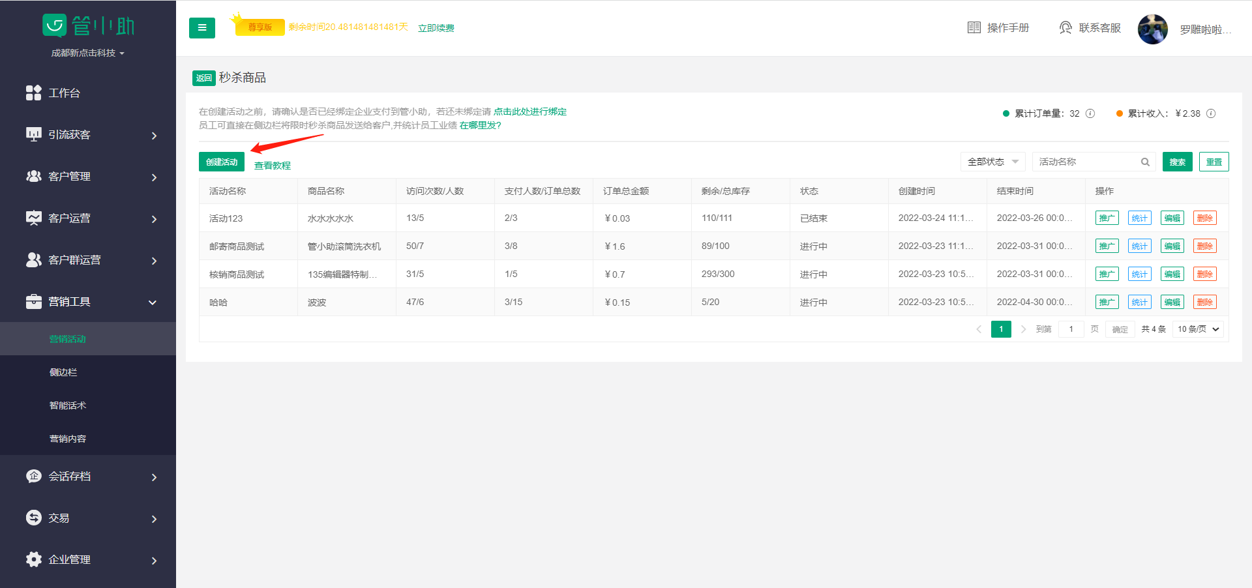Click the user avatar picture

(1153, 29)
